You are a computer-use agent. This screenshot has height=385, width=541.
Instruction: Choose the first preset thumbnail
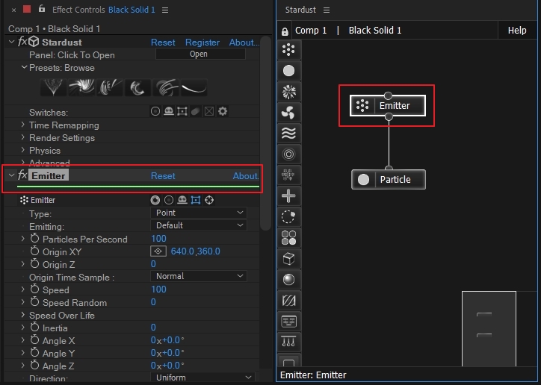point(53,87)
